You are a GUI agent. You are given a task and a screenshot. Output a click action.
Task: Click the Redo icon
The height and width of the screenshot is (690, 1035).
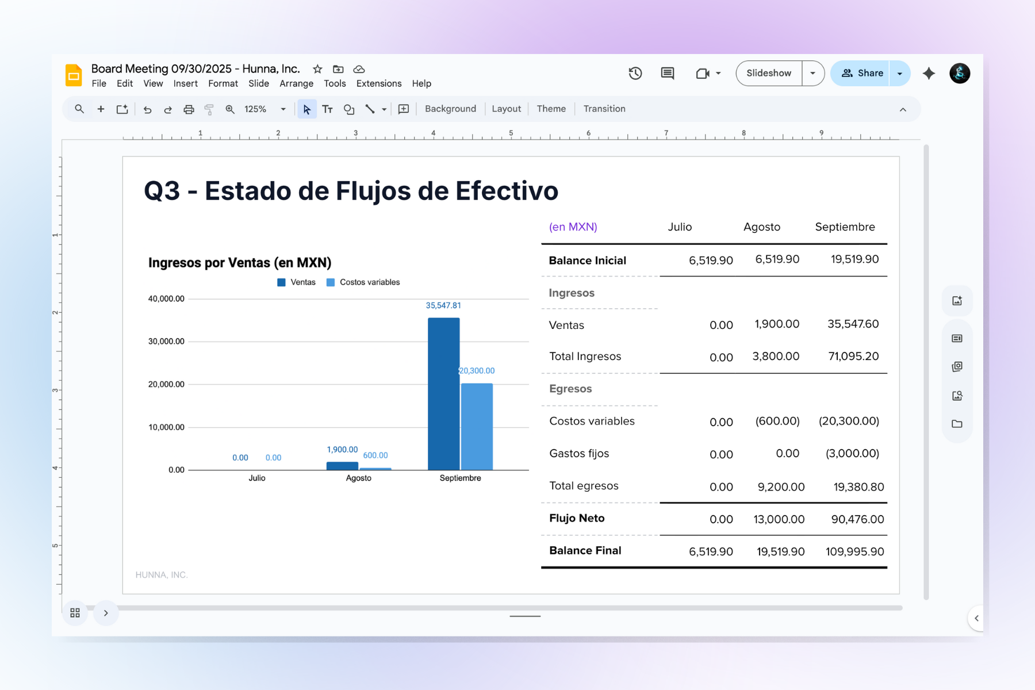click(x=168, y=109)
